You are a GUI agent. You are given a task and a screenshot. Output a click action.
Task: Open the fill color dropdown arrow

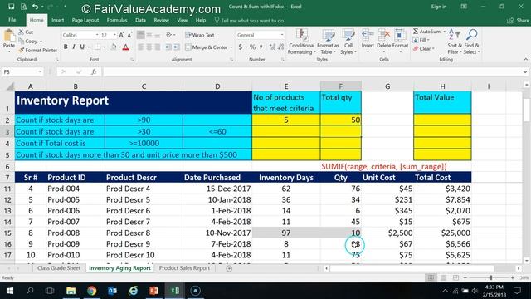119,47
